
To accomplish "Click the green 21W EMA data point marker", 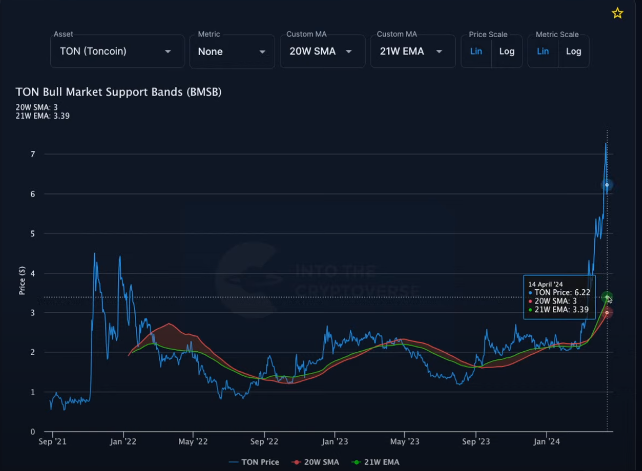I will pyautogui.click(x=607, y=297).
